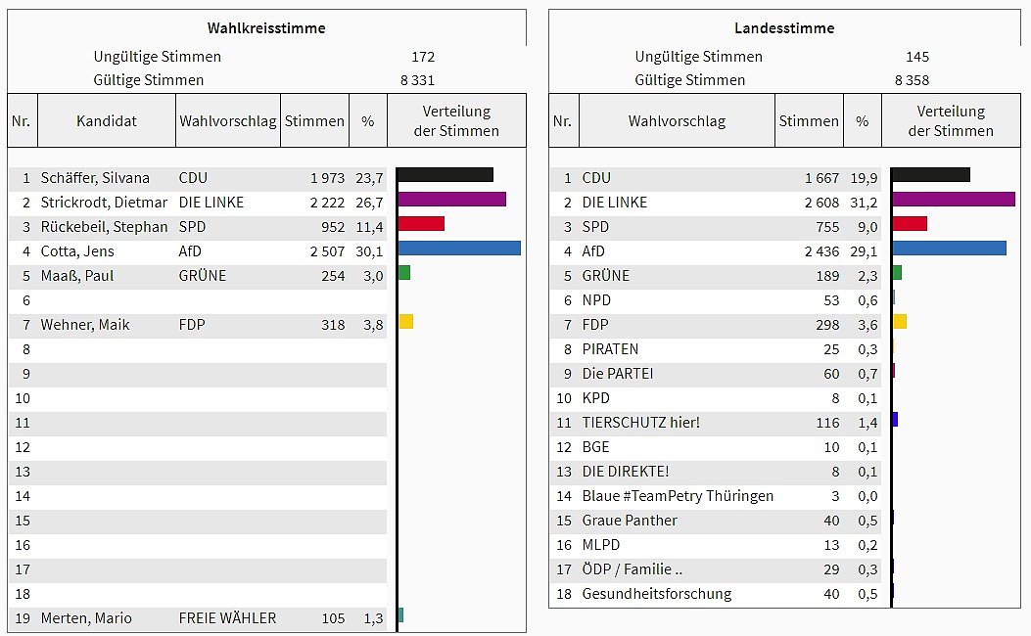1031x636 pixels.
Task: Click the Gesundheitsforschung party name
Action: 656,594
